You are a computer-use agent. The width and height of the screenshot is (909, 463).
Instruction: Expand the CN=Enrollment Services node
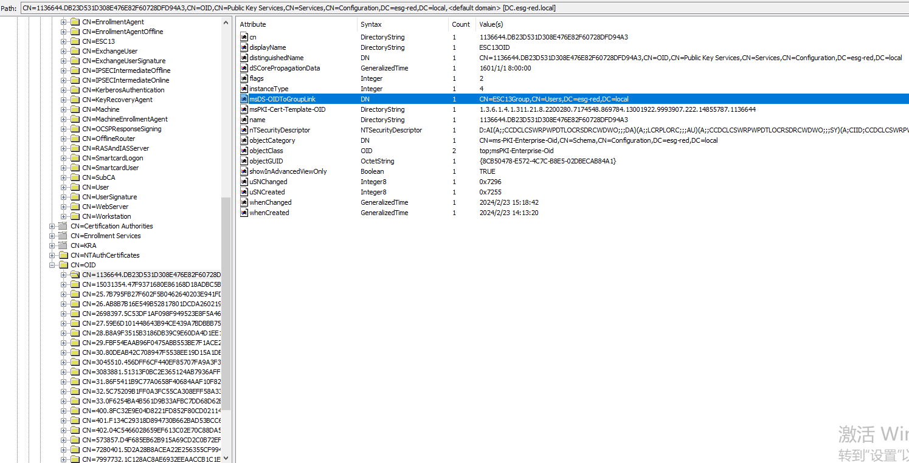coord(52,236)
